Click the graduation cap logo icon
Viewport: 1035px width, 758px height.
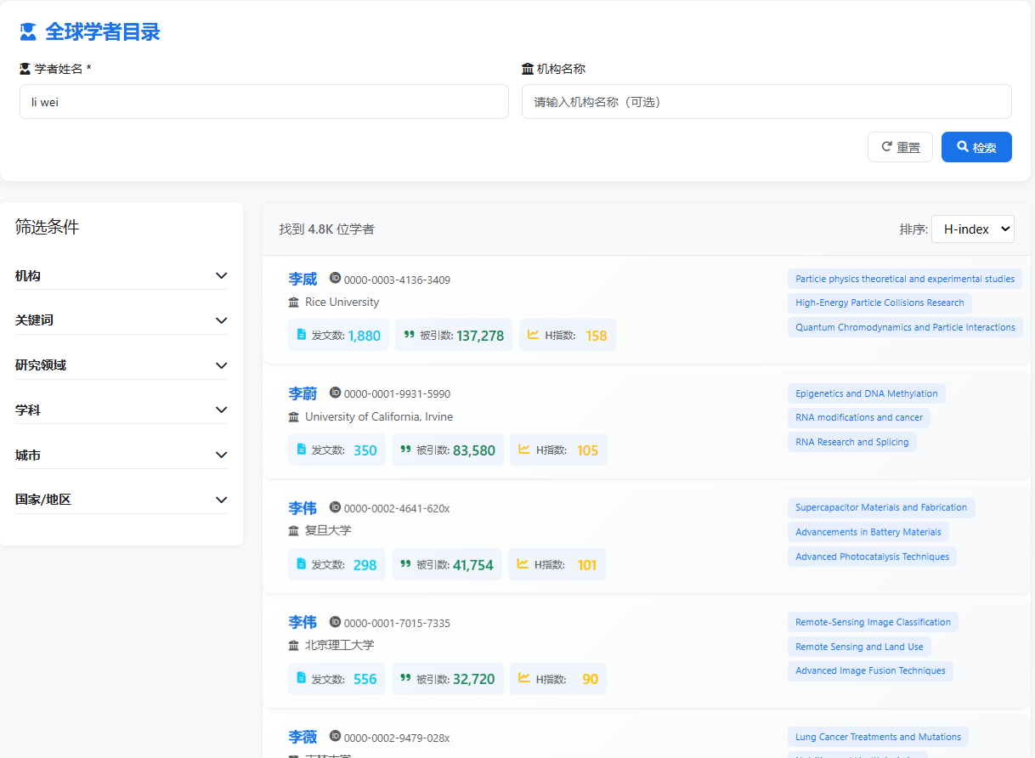click(28, 32)
